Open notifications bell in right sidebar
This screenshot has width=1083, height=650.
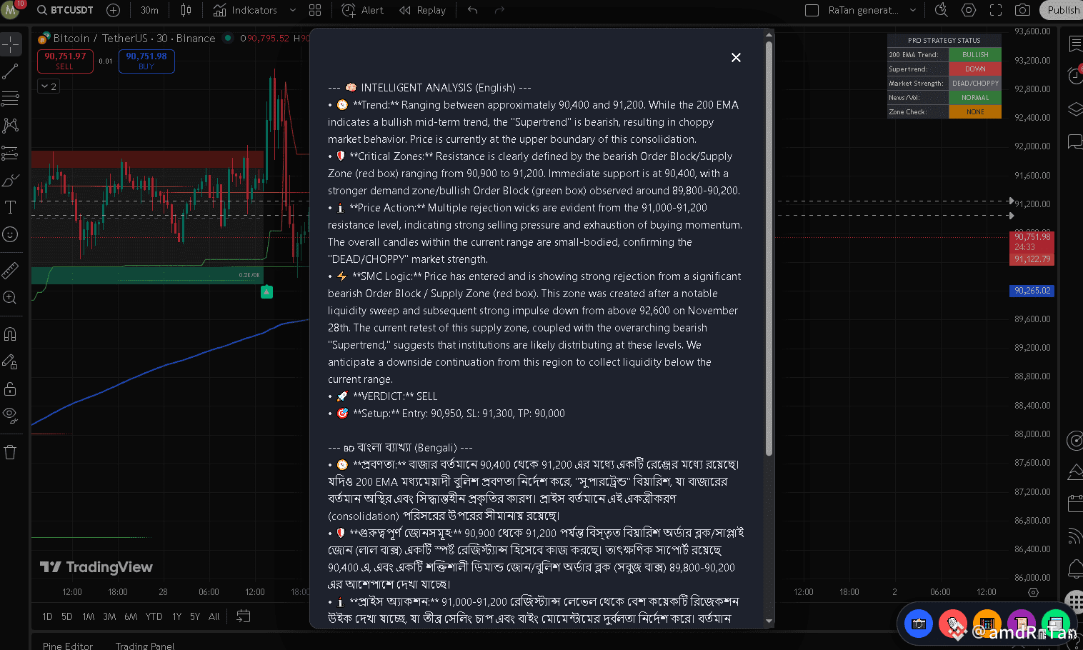[x=1074, y=569]
